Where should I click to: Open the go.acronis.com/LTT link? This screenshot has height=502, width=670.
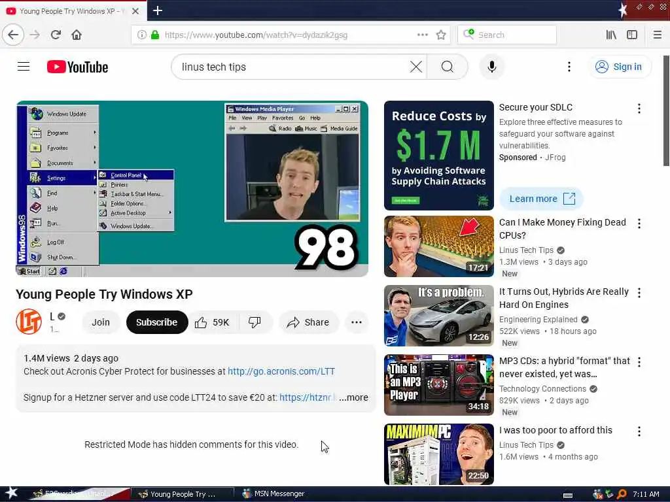[x=281, y=371]
